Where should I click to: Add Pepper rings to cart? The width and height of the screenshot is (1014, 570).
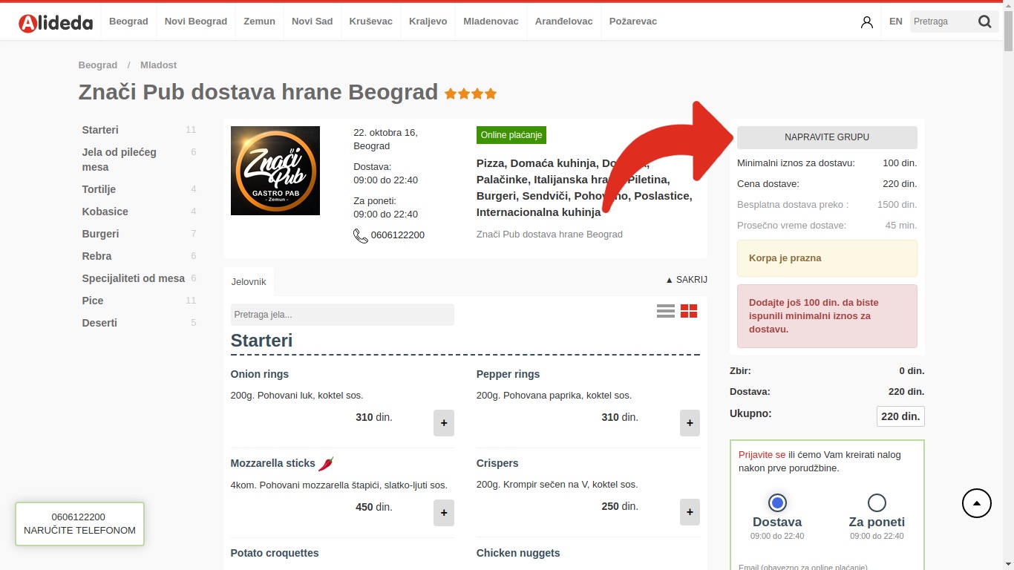click(x=689, y=423)
